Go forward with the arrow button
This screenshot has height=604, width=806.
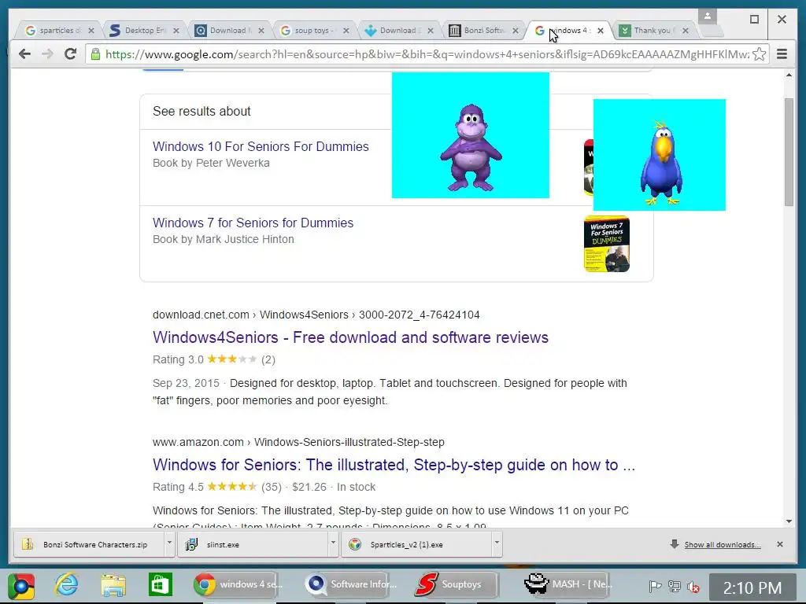pyautogui.click(x=47, y=54)
